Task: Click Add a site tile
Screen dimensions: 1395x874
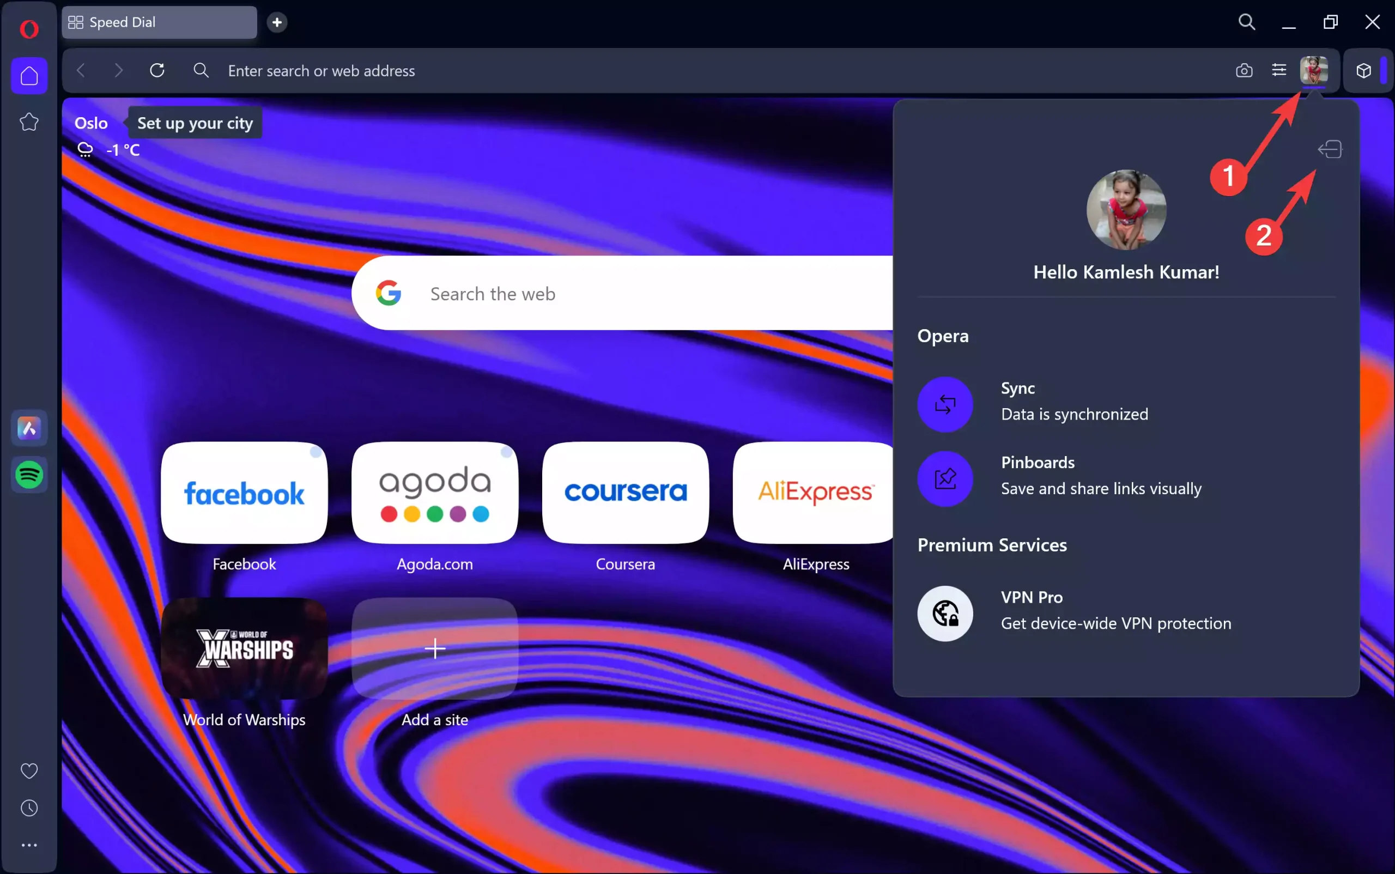Action: (x=434, y=648)
